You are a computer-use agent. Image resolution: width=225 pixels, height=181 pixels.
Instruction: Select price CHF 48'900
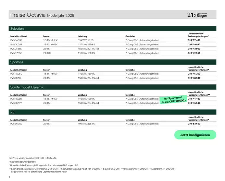point(194,78)
